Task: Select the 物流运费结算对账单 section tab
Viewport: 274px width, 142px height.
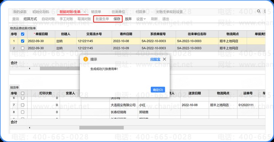Action: coord(23,28)
